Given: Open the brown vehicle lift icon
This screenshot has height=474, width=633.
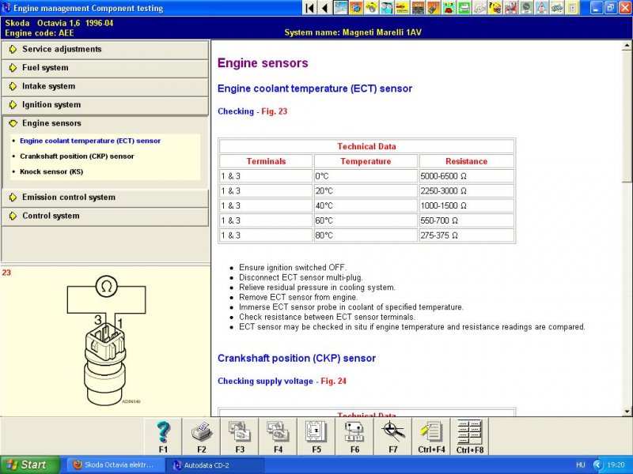Looking at the screenshot, I should coord(418,8).
